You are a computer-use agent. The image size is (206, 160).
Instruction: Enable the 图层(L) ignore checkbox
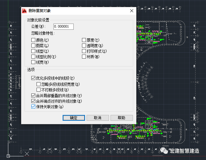(x=33, y=45)
